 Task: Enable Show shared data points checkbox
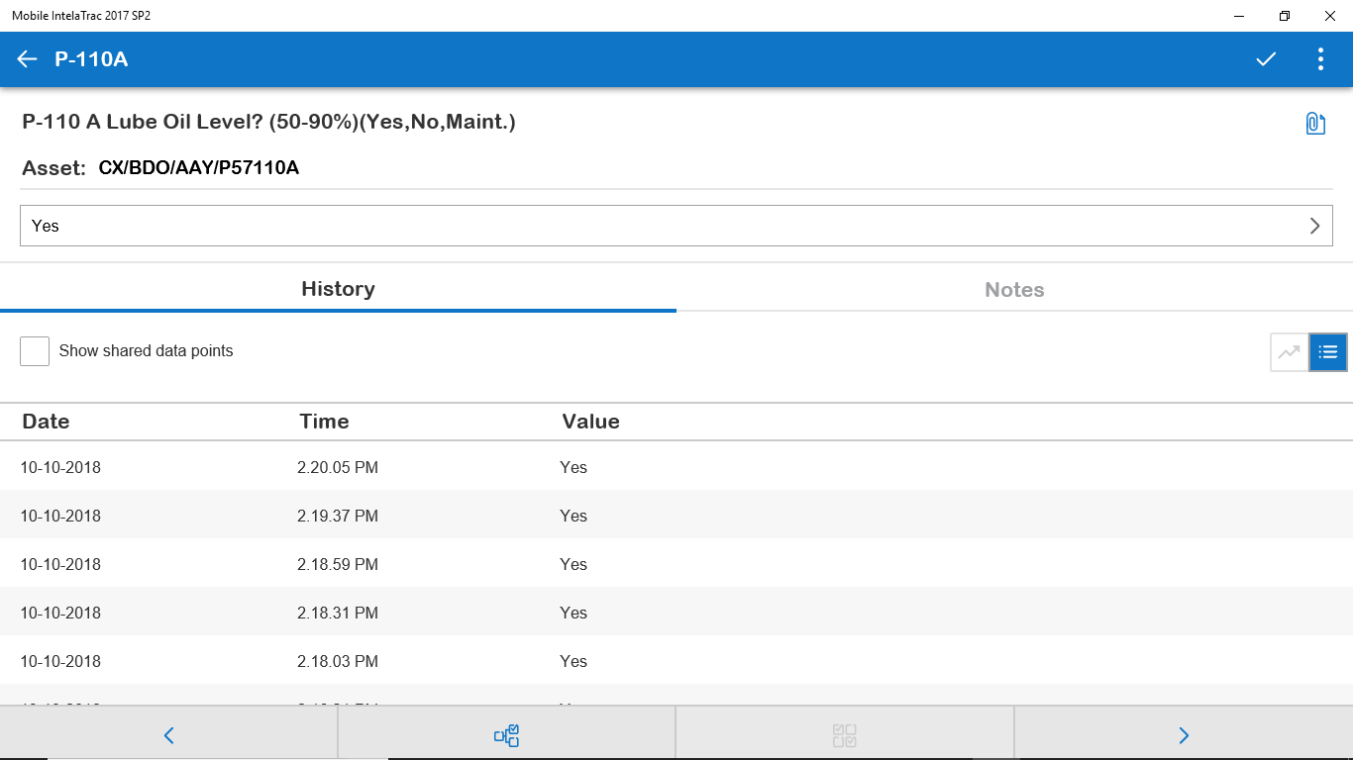[35, 351]
